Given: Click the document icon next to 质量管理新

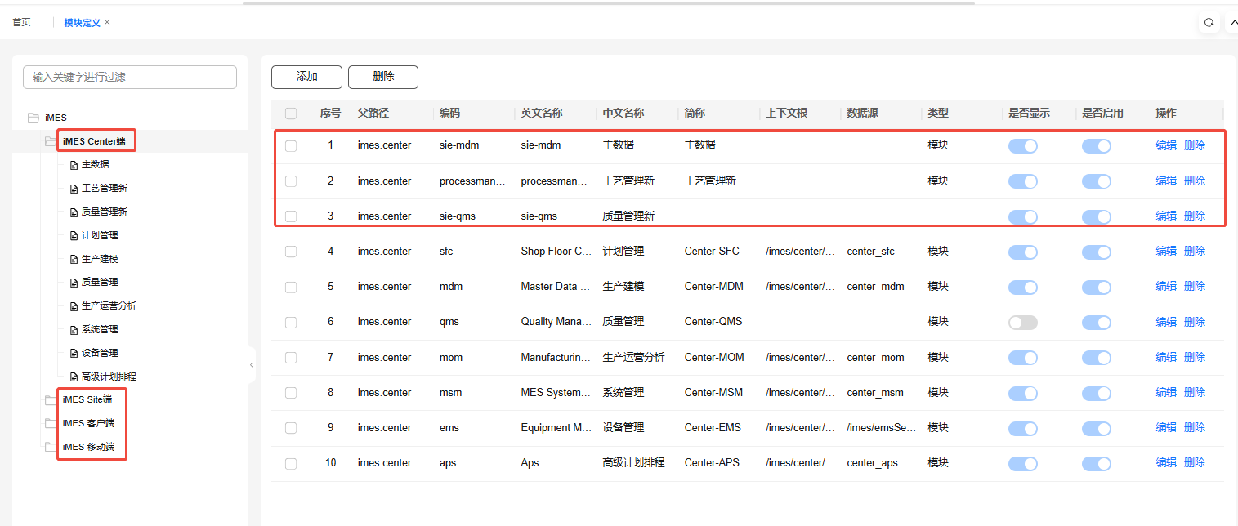Looking at the screenshot, I should pos(74,212).
